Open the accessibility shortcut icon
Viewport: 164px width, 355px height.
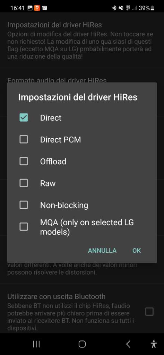tap(154, 344)
